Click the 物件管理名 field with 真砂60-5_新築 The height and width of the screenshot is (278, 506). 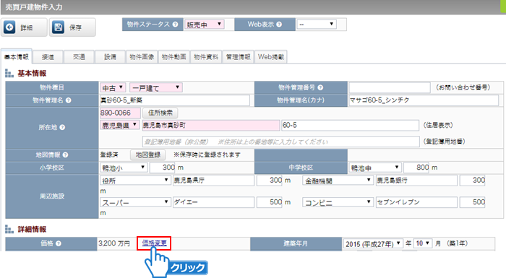click(175, 100)
